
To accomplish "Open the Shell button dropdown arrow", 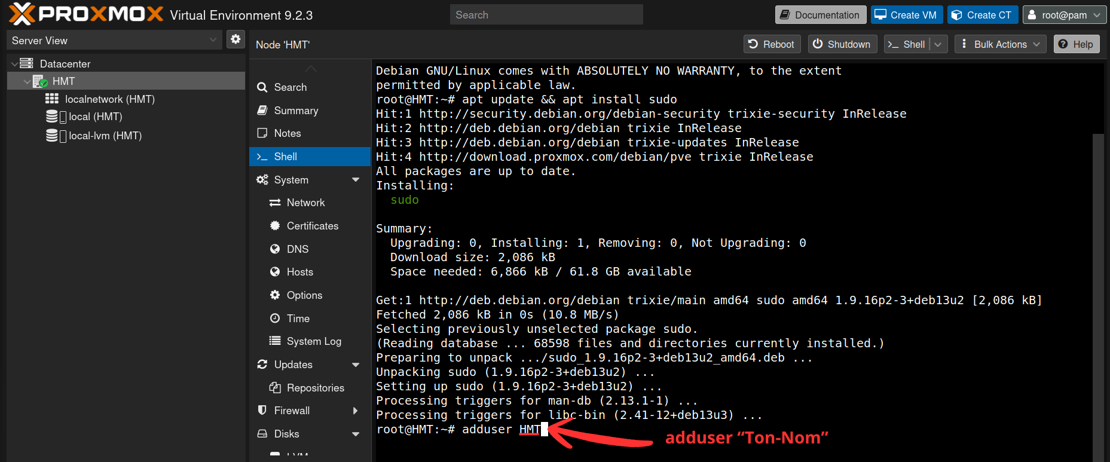I will (938, 44).
